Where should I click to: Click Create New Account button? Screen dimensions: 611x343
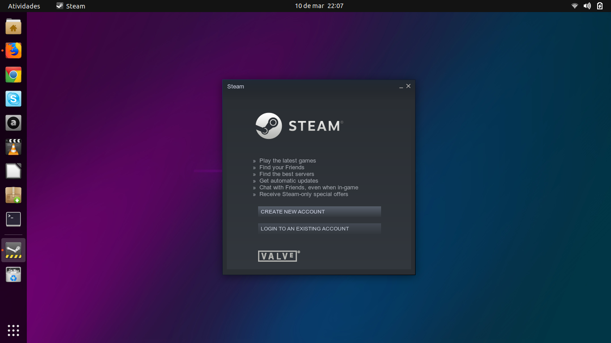[x=319, y=212]
